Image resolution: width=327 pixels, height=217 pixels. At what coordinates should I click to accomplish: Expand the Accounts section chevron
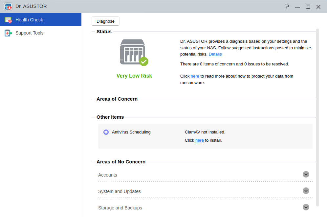click(x=306, y=174)
